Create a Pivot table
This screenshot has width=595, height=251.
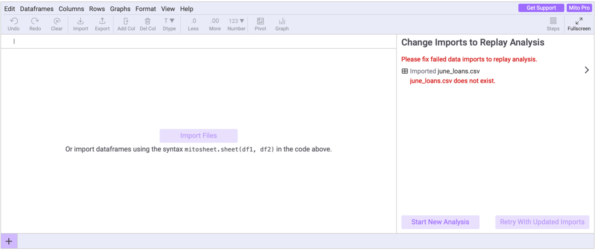[x=260, y=22]
